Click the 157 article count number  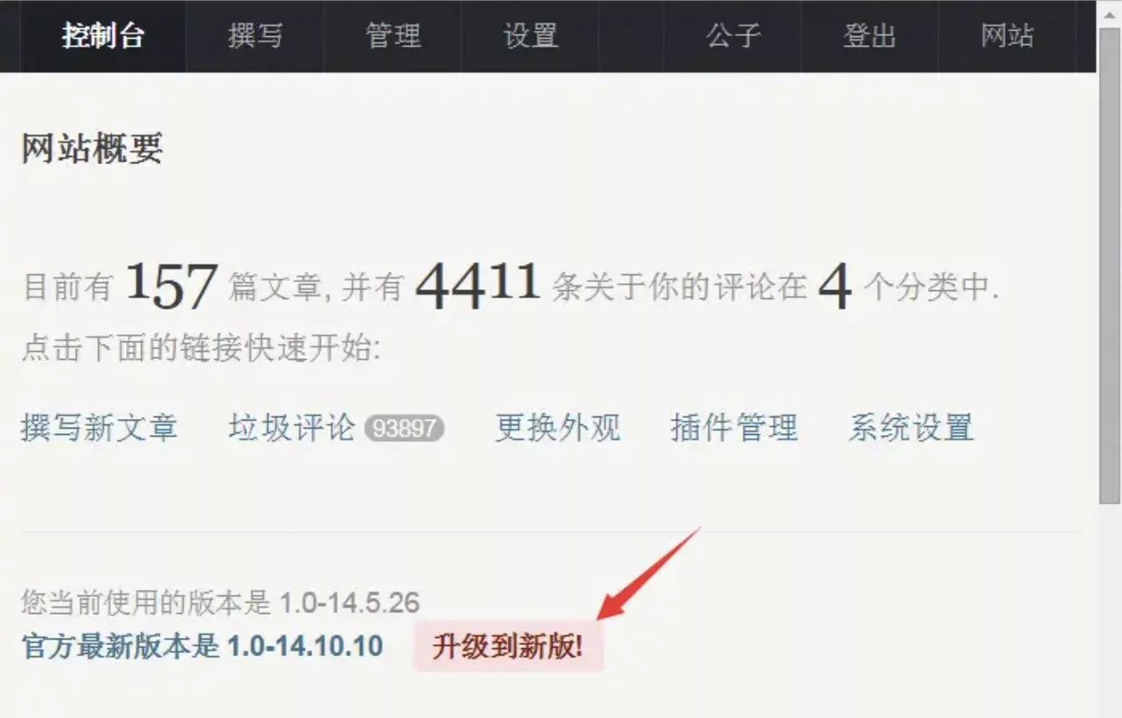[x=171, y=284]
